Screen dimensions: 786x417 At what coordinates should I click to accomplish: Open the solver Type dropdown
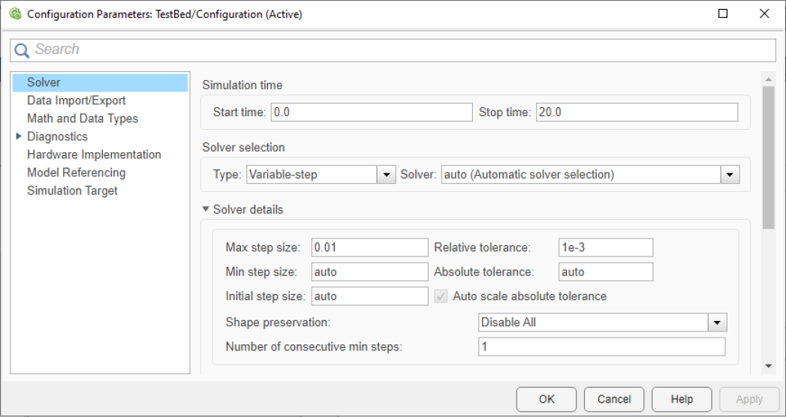pyautogui.click(x=387, y=175)
